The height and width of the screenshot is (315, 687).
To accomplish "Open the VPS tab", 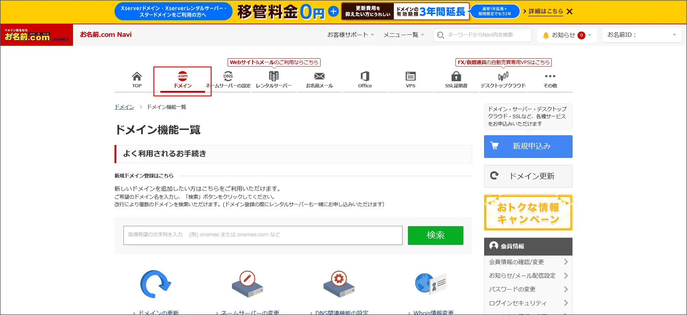I will pos(411,80).
